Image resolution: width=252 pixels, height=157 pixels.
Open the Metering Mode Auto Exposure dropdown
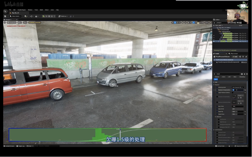[x=238, y=87]
